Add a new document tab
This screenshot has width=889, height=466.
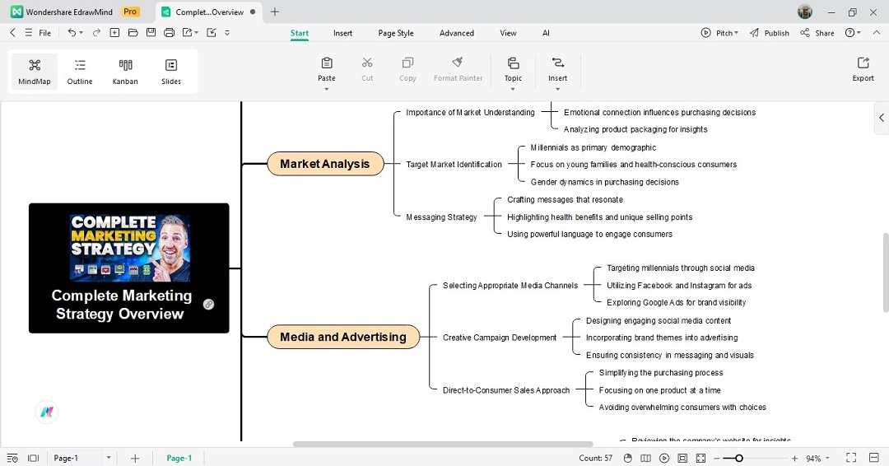click(x=275, y=12)
